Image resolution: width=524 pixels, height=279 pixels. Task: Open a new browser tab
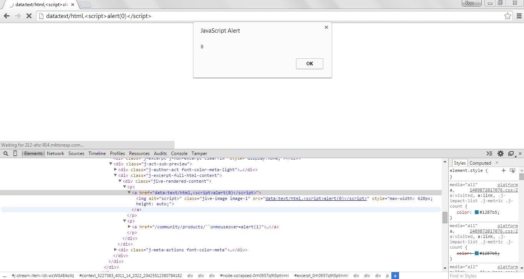click(x=85, y=5)
